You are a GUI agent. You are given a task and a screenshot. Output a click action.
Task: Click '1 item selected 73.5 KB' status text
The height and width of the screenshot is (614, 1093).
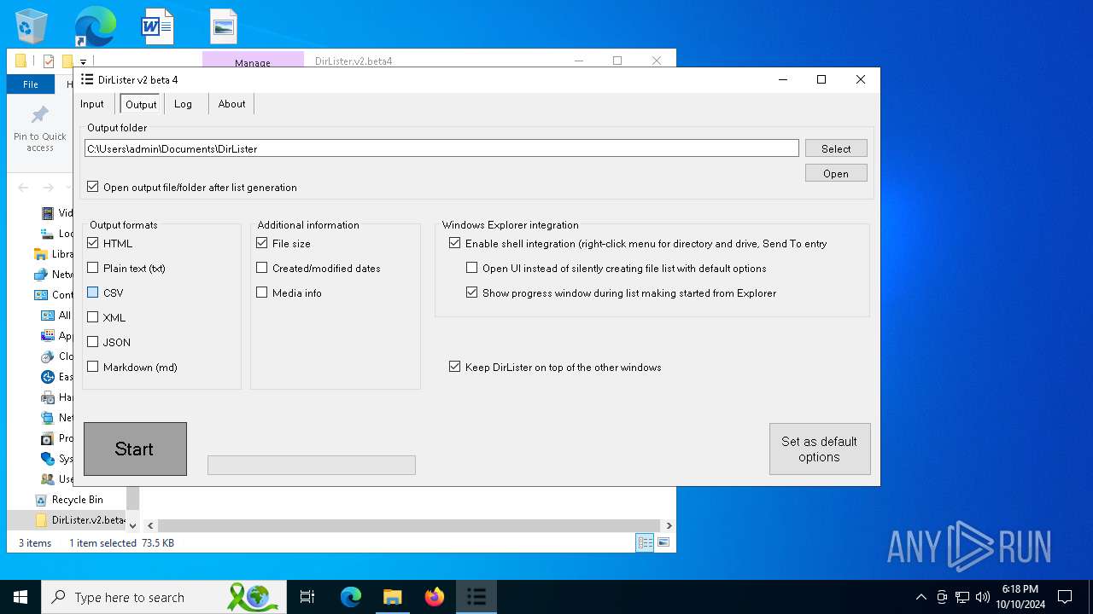(x=121, y=543)
